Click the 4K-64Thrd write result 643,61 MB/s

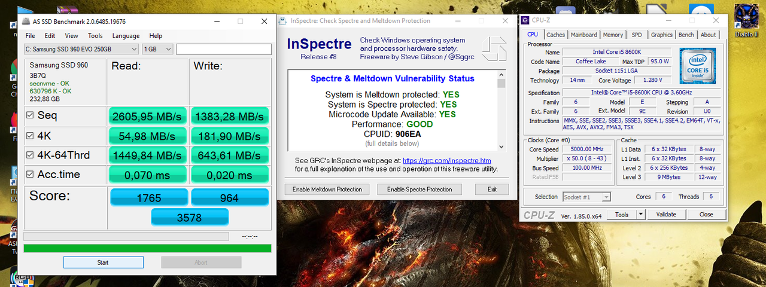coord(230,155)
